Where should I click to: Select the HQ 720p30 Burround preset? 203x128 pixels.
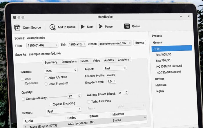coord(168,72)
